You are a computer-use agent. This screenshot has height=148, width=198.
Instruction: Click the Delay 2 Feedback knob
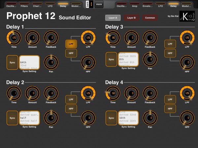point(51,93)
